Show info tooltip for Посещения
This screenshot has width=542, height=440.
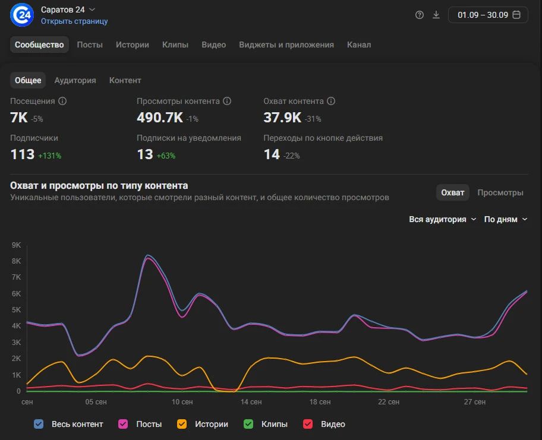(62, 101)
